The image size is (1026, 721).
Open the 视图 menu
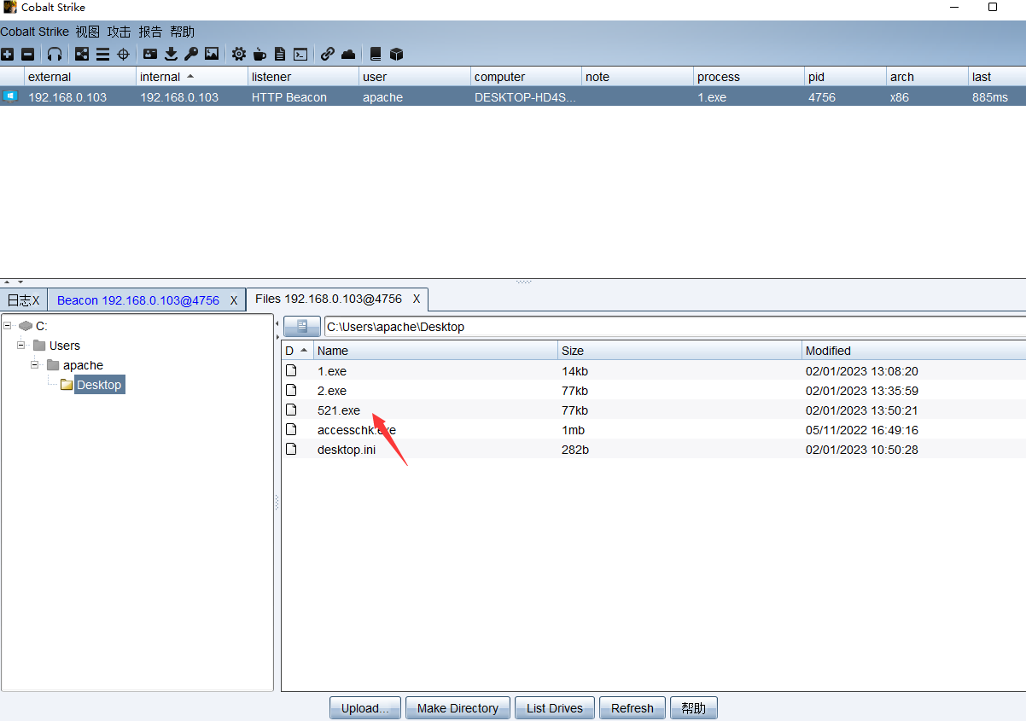[x=87, y=32]
